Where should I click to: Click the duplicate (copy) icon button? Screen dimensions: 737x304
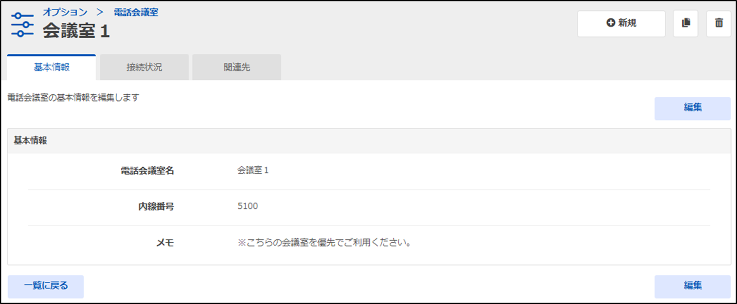coord(686,23)
